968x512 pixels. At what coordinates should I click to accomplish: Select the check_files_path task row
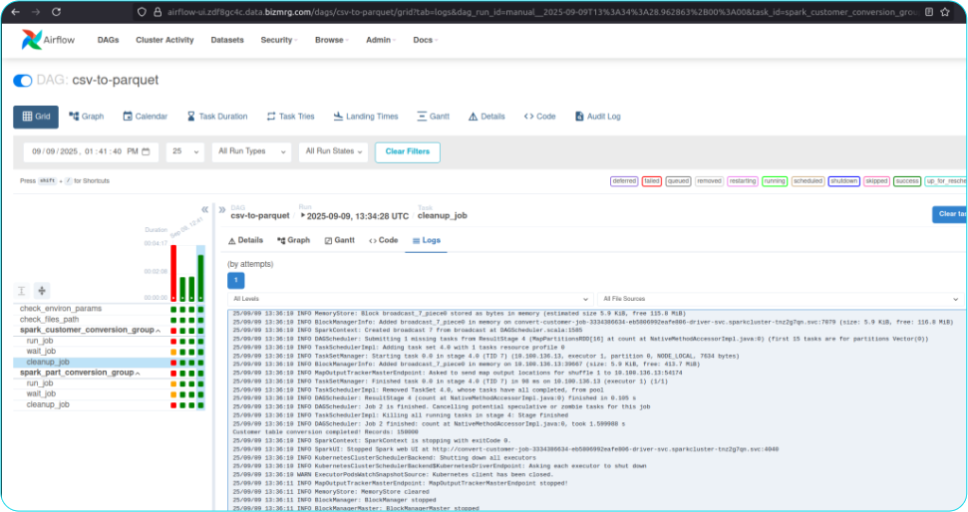coord(50,320)
